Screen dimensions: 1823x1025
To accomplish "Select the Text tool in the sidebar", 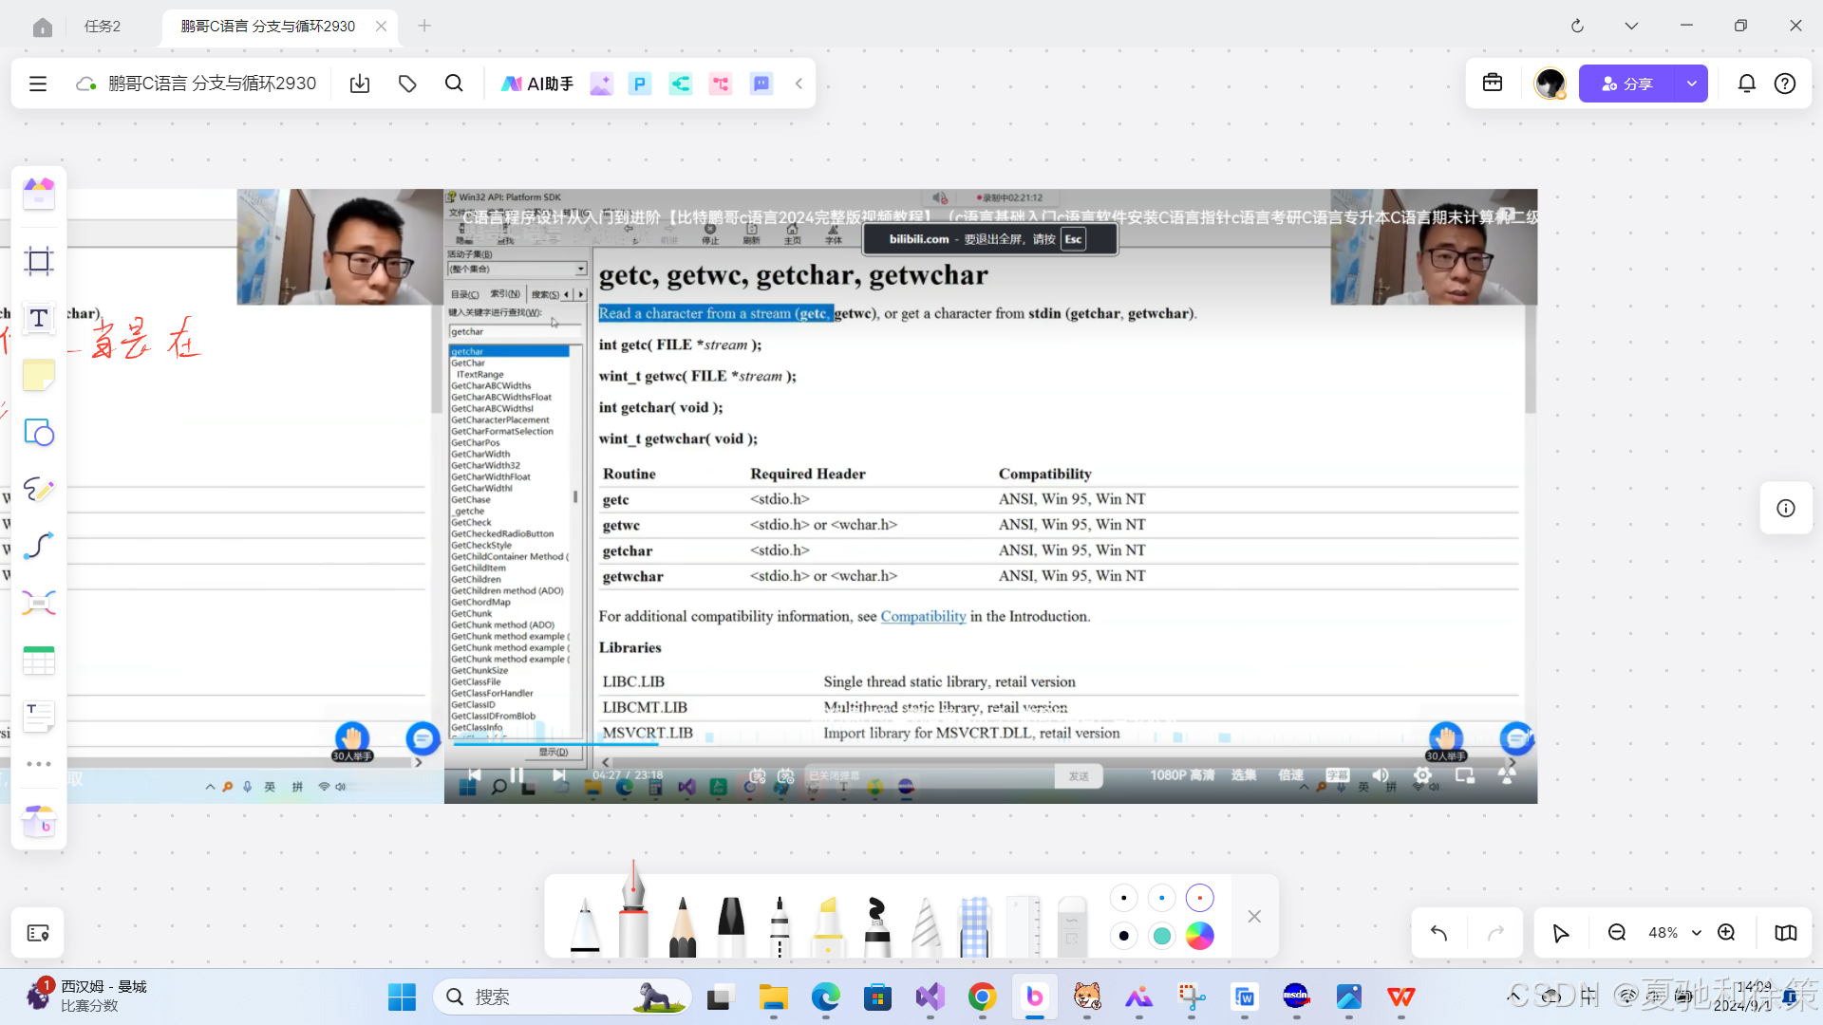I will [x=39, y=318].
